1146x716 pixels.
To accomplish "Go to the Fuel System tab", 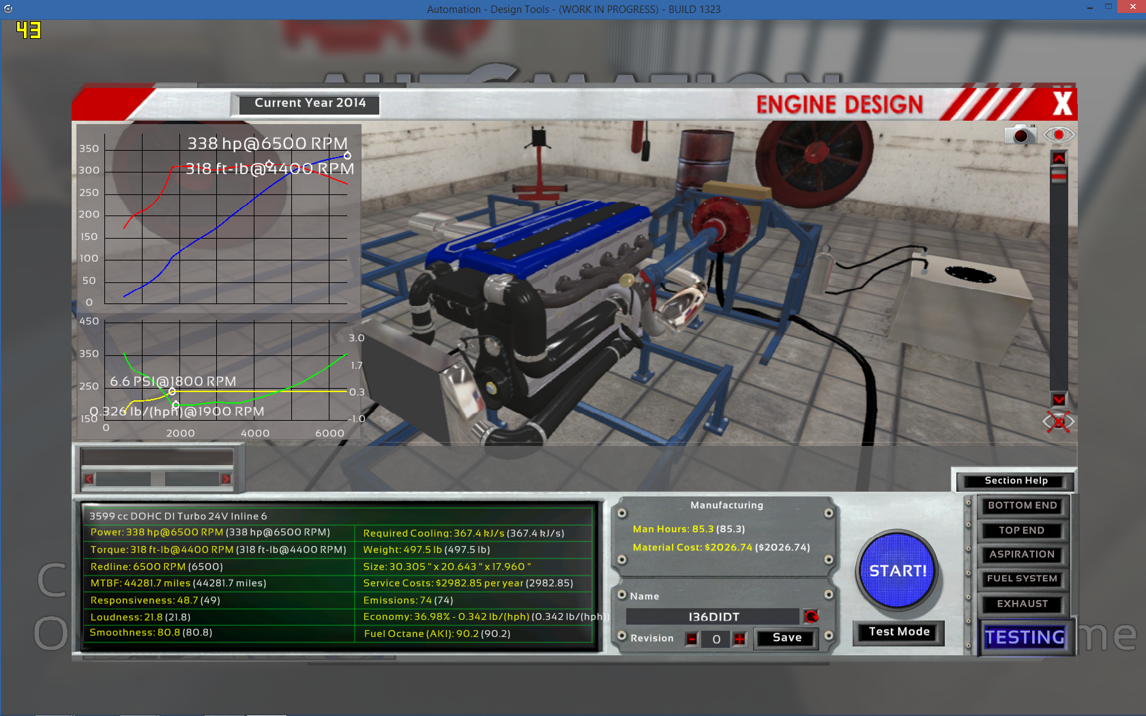I will click(1022, 579).
